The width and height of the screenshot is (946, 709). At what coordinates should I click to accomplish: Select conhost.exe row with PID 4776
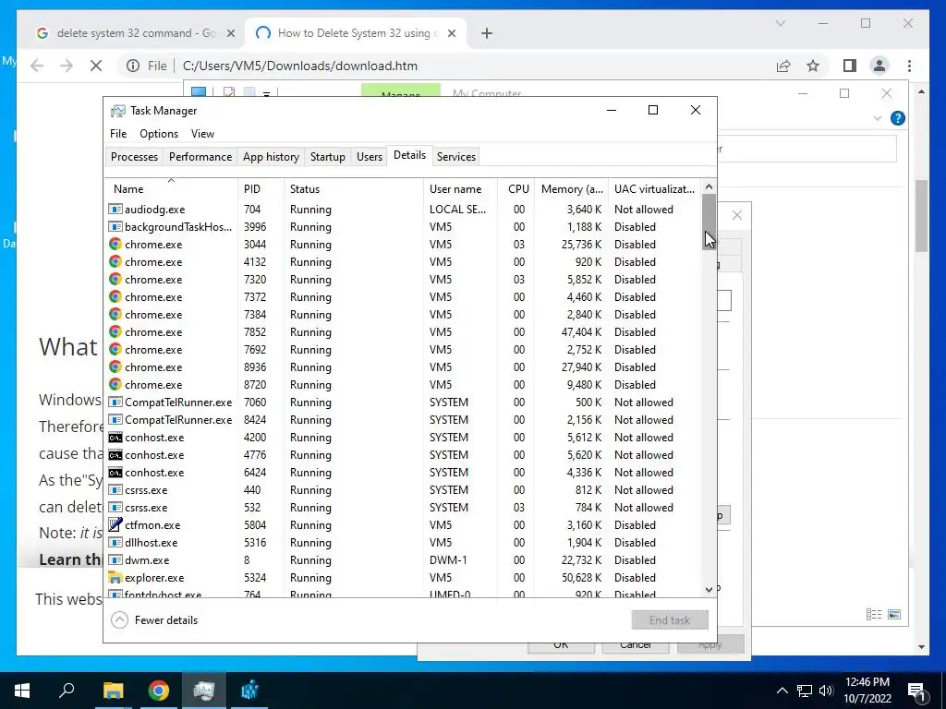[403, 454]
